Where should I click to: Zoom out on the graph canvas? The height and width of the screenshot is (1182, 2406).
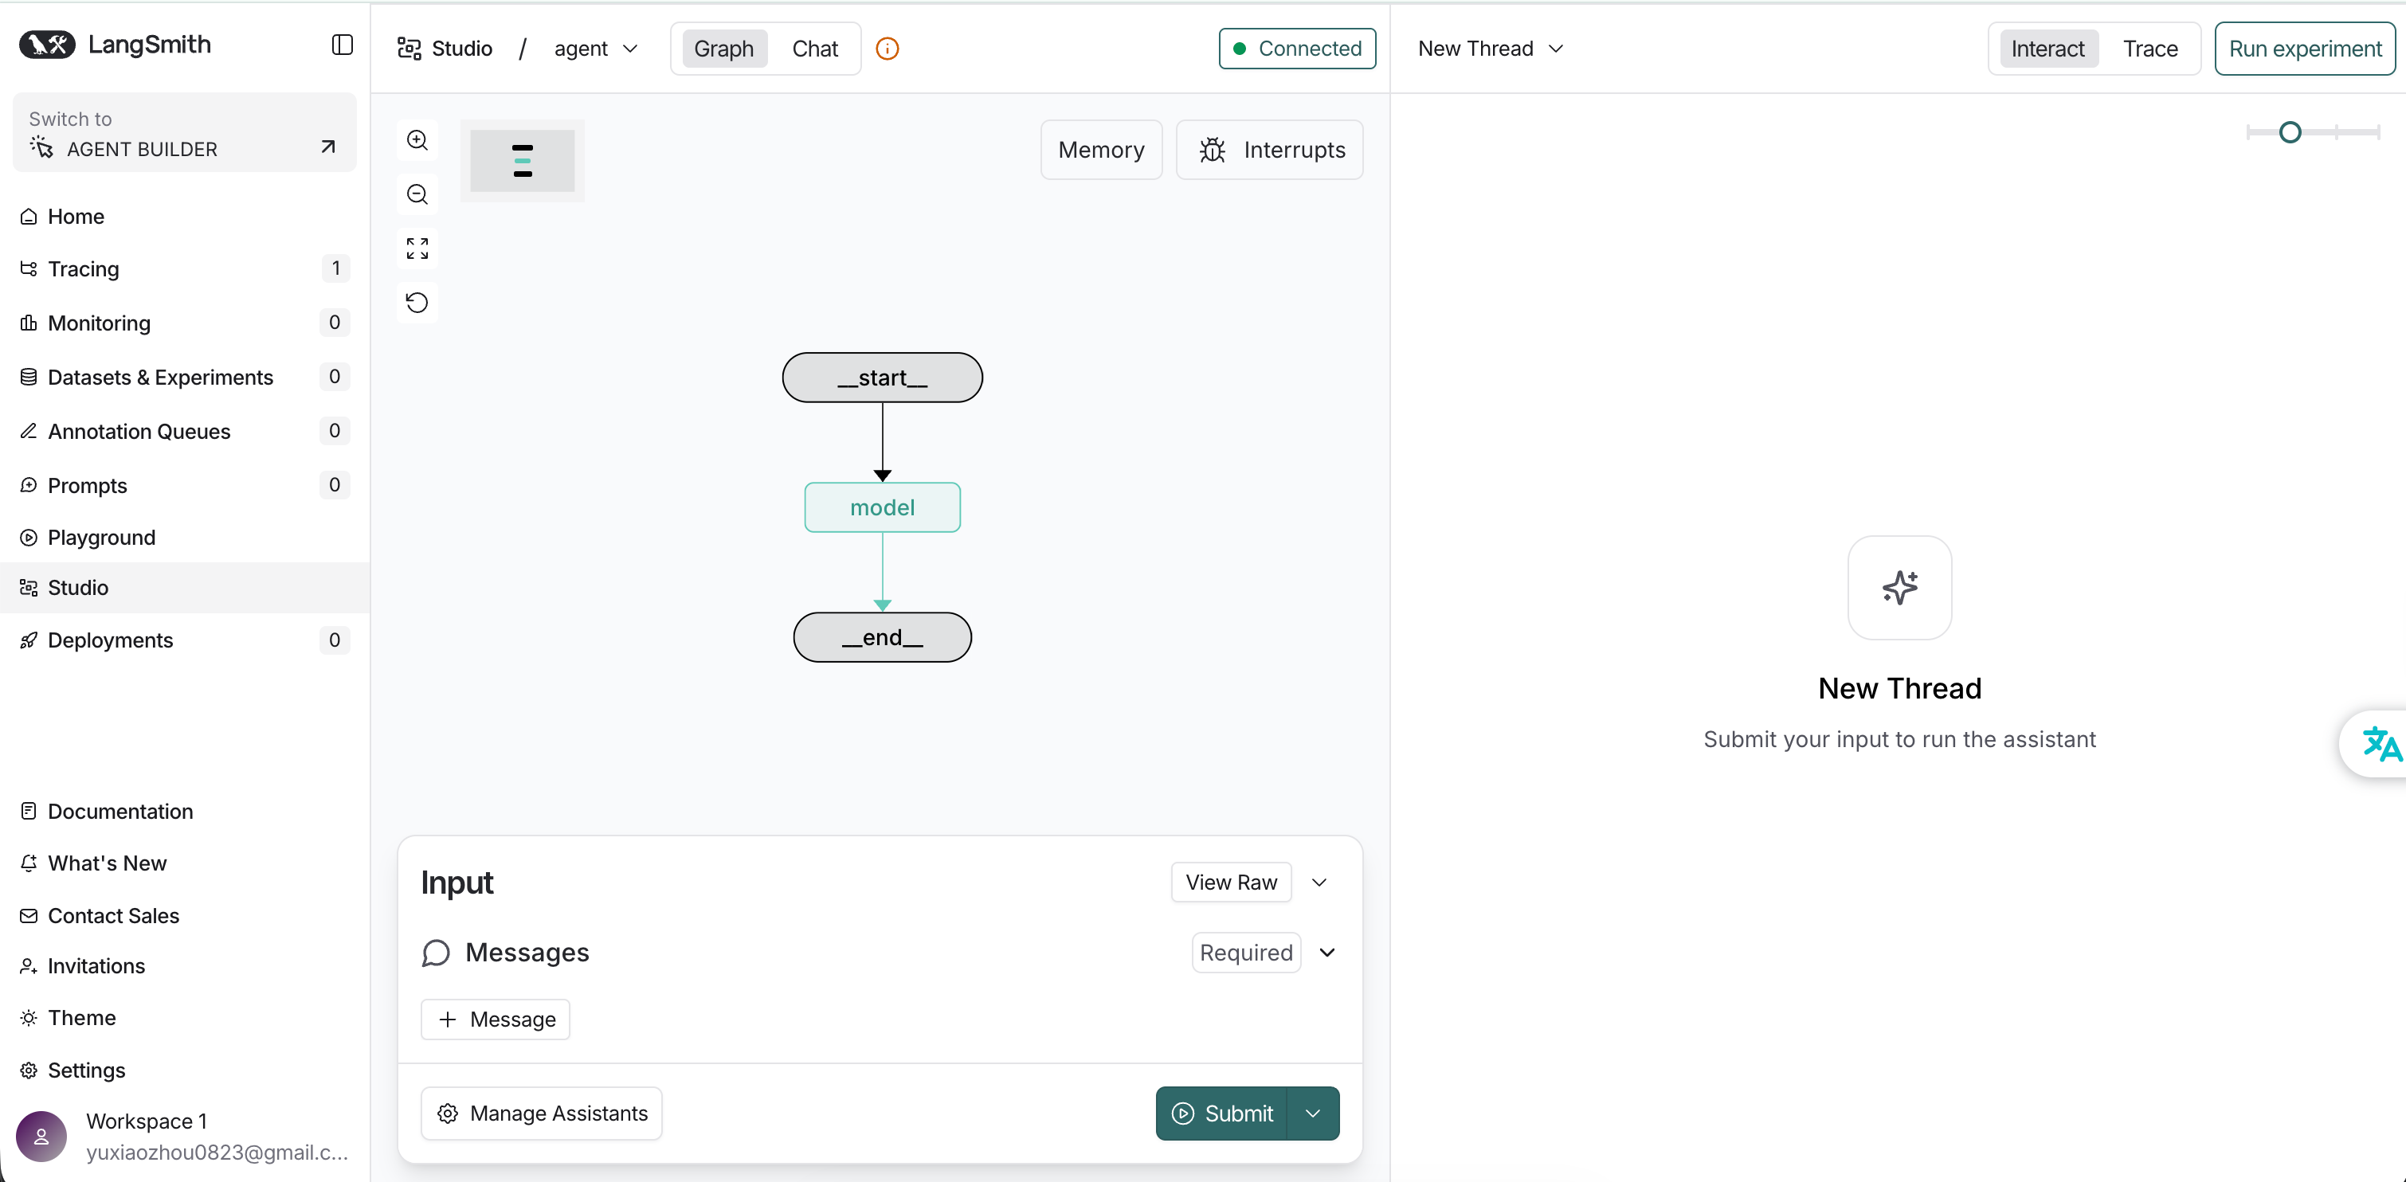coord(417,194)
